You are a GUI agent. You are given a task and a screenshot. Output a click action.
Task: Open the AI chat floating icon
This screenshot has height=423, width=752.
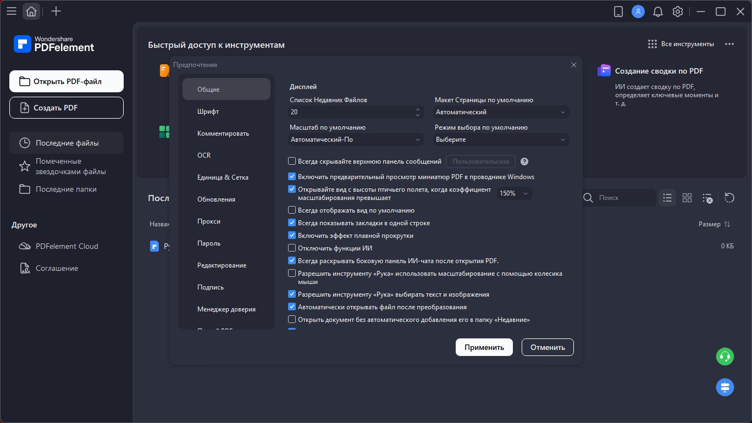click(725, 387)
